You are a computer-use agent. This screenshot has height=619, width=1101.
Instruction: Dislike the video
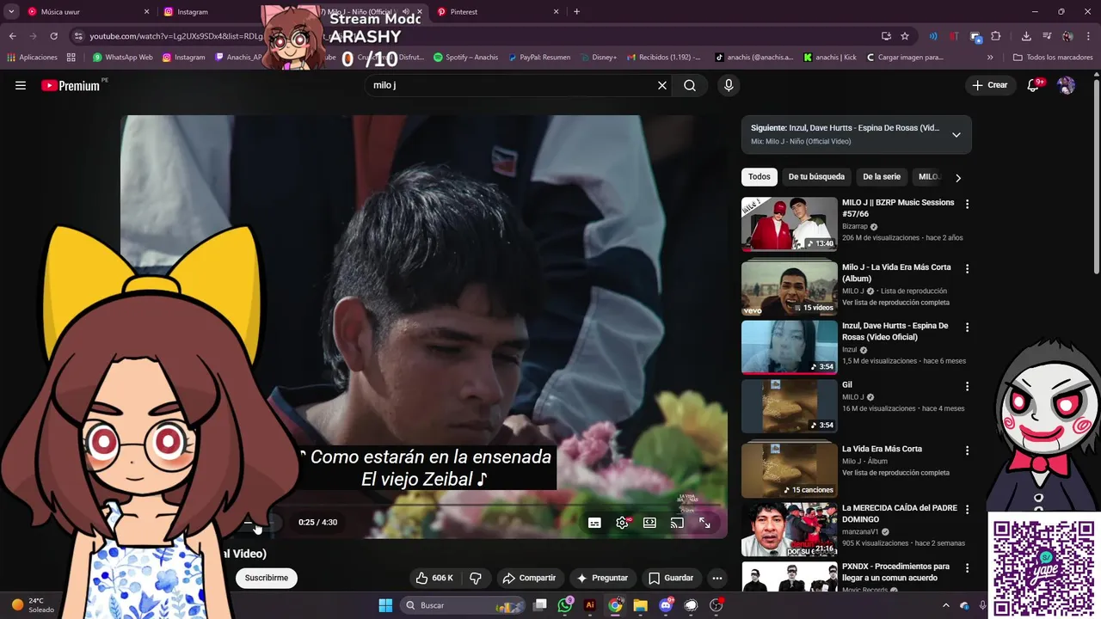475,578
